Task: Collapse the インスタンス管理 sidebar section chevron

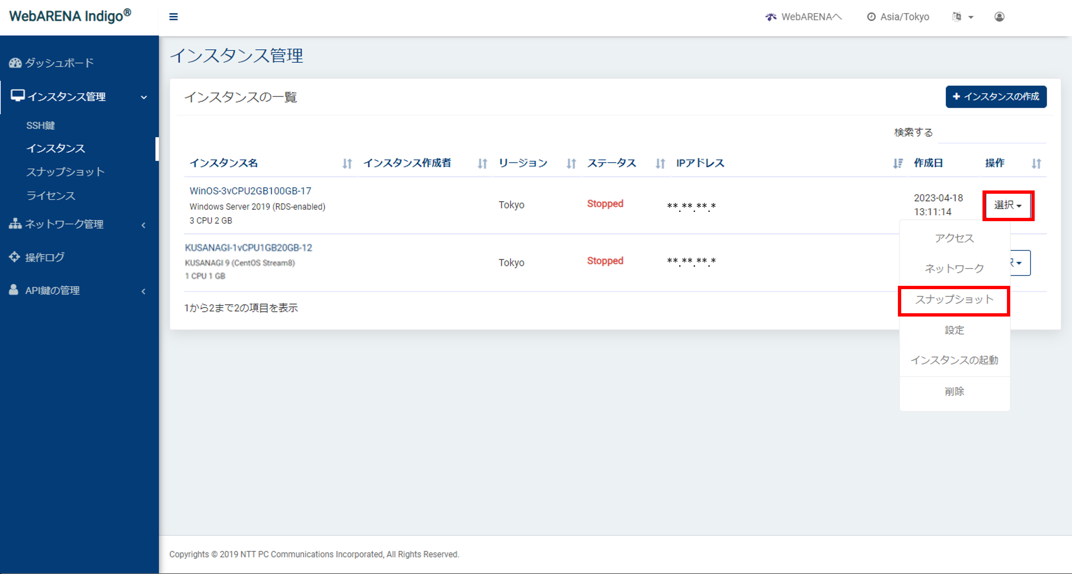Action: 144,97
